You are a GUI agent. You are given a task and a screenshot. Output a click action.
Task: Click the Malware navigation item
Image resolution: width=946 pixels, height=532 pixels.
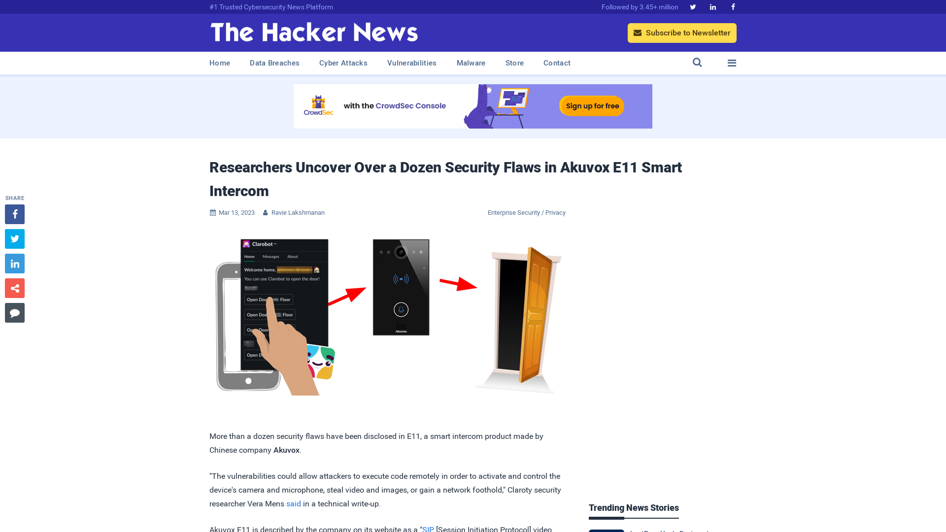(471, 63)
